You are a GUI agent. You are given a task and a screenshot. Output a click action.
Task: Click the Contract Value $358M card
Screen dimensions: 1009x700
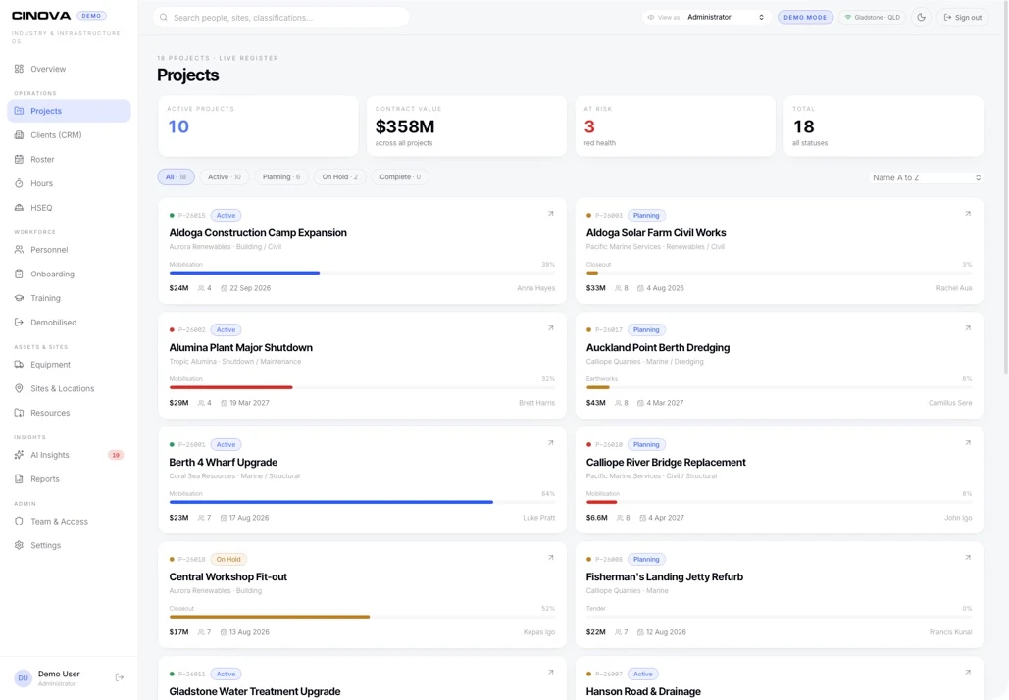tap(467, 126)
